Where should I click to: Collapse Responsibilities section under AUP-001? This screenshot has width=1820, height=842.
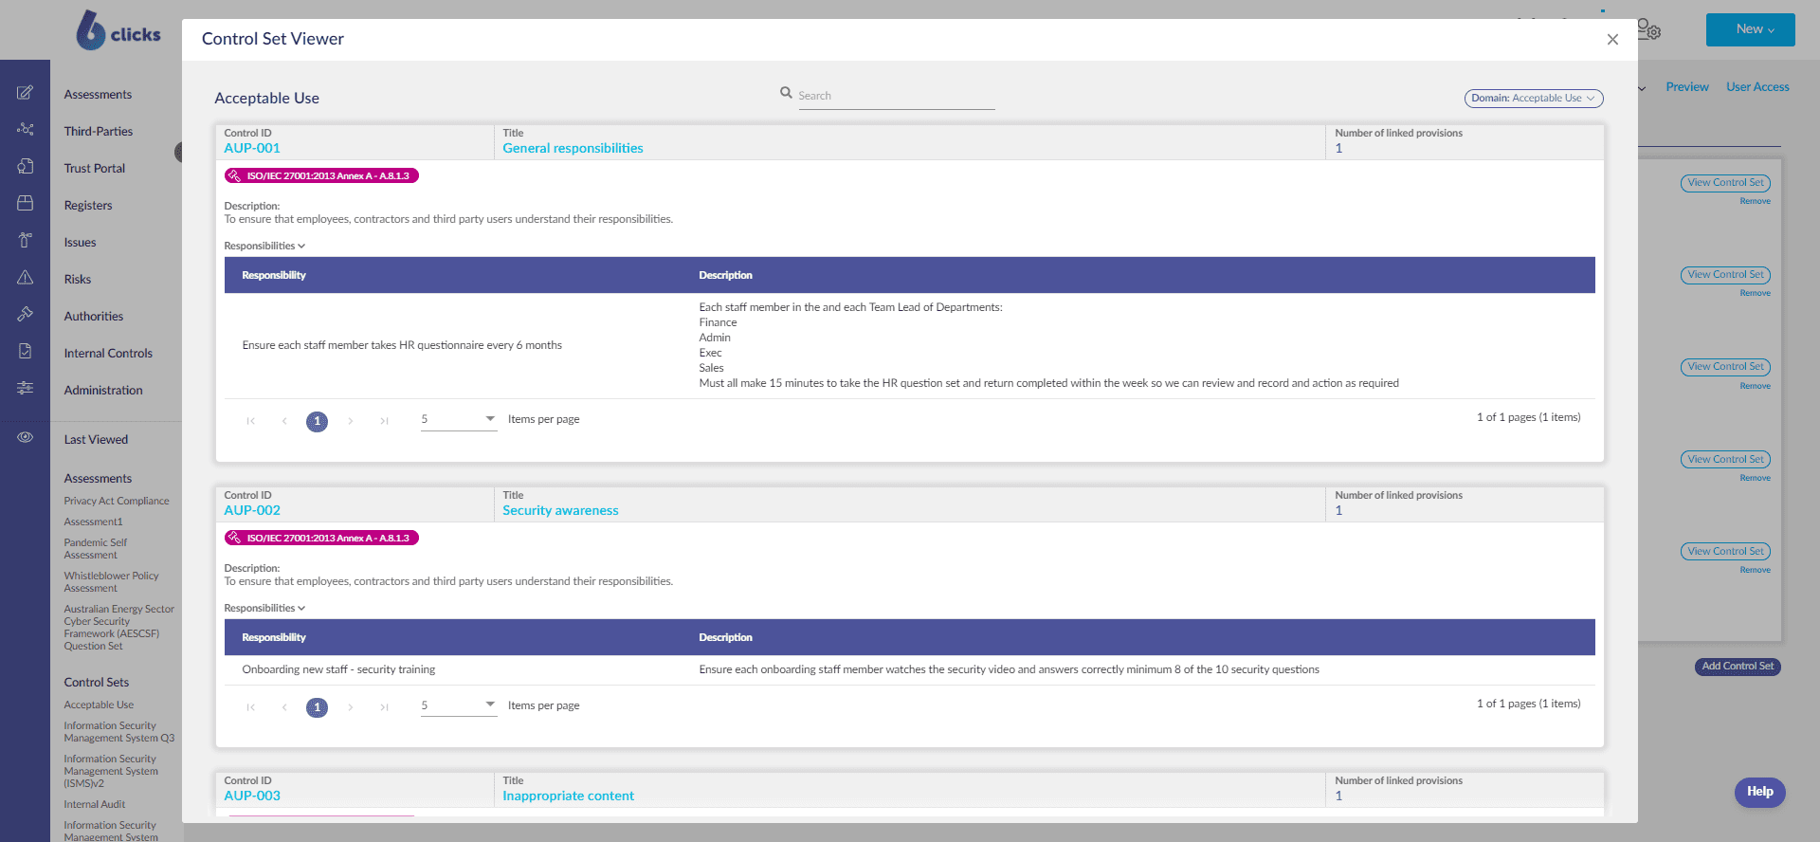tap(264, 247)
